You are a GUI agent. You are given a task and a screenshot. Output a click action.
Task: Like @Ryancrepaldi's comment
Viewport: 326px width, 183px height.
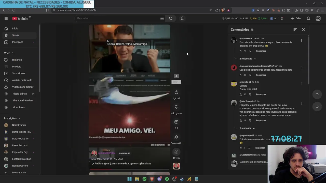click(241, 148)
